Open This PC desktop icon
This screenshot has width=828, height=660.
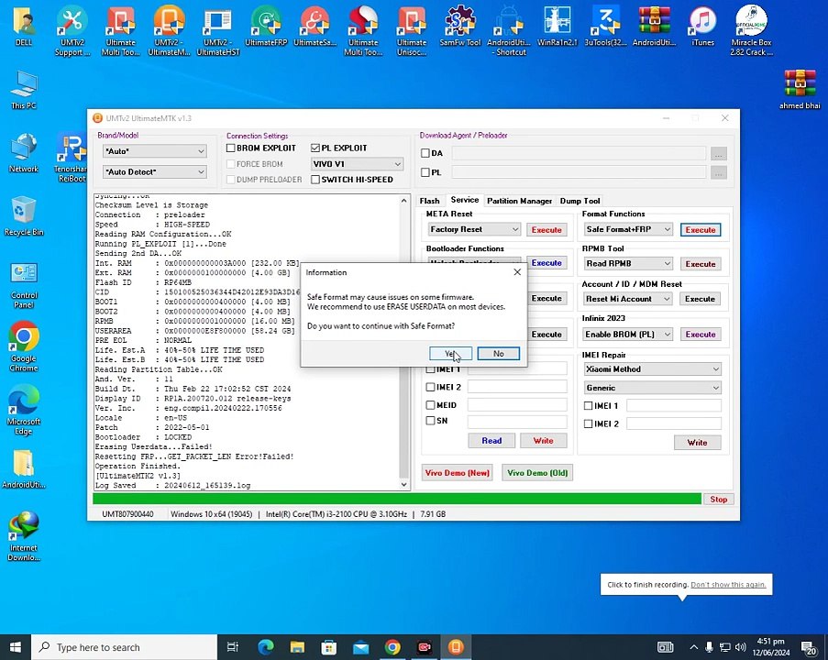24,90
